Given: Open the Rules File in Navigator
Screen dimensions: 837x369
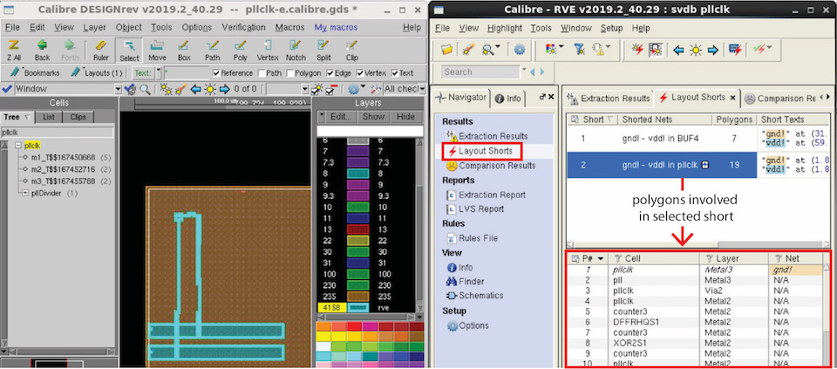Looking at the screenshot, I should tap(473, 238).
